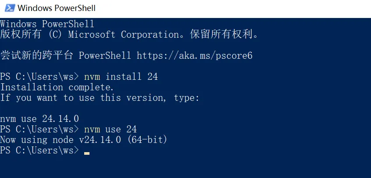Screen dimensions: 371x178
Task: Click the prompt before "nvm install 24"
Action: point(40,77)
